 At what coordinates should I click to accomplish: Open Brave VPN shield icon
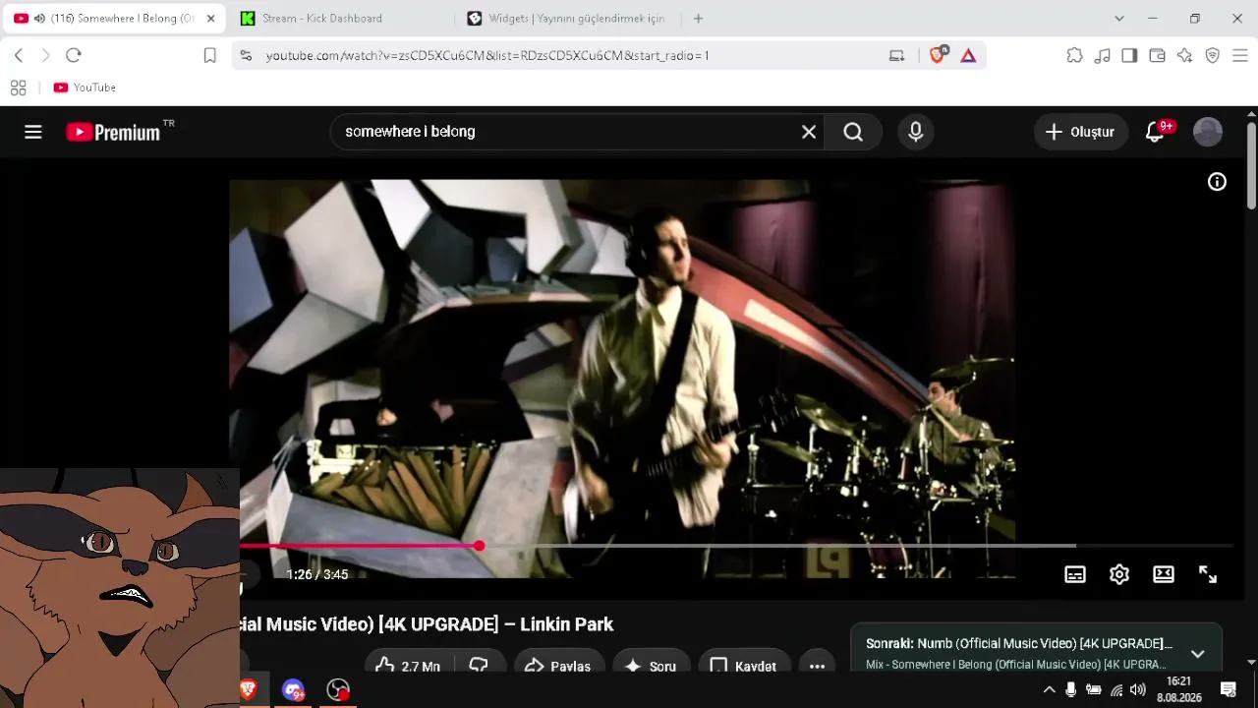point(1212,56)
